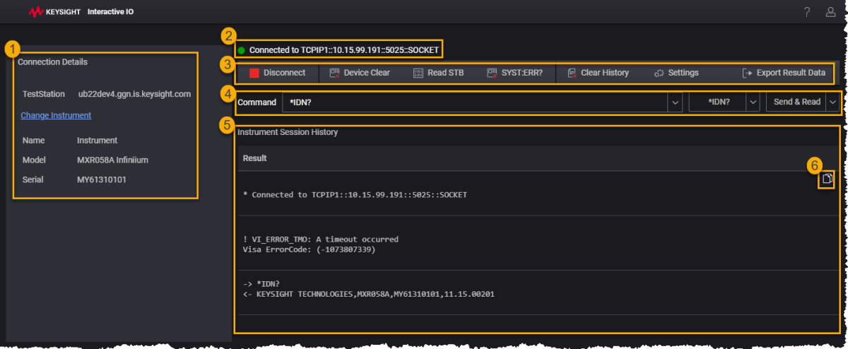
Task: Click the red Disconnect stop icon
Action: 254,73
